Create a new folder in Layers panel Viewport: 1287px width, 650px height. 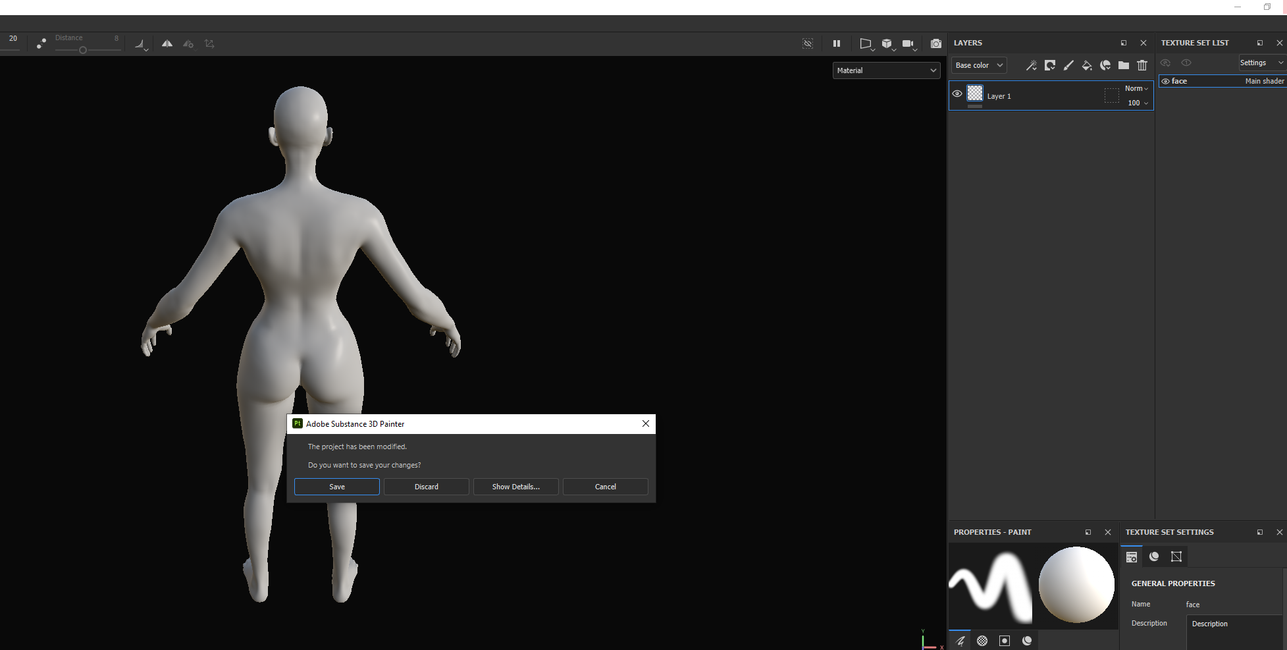[x=1124, y=65]
